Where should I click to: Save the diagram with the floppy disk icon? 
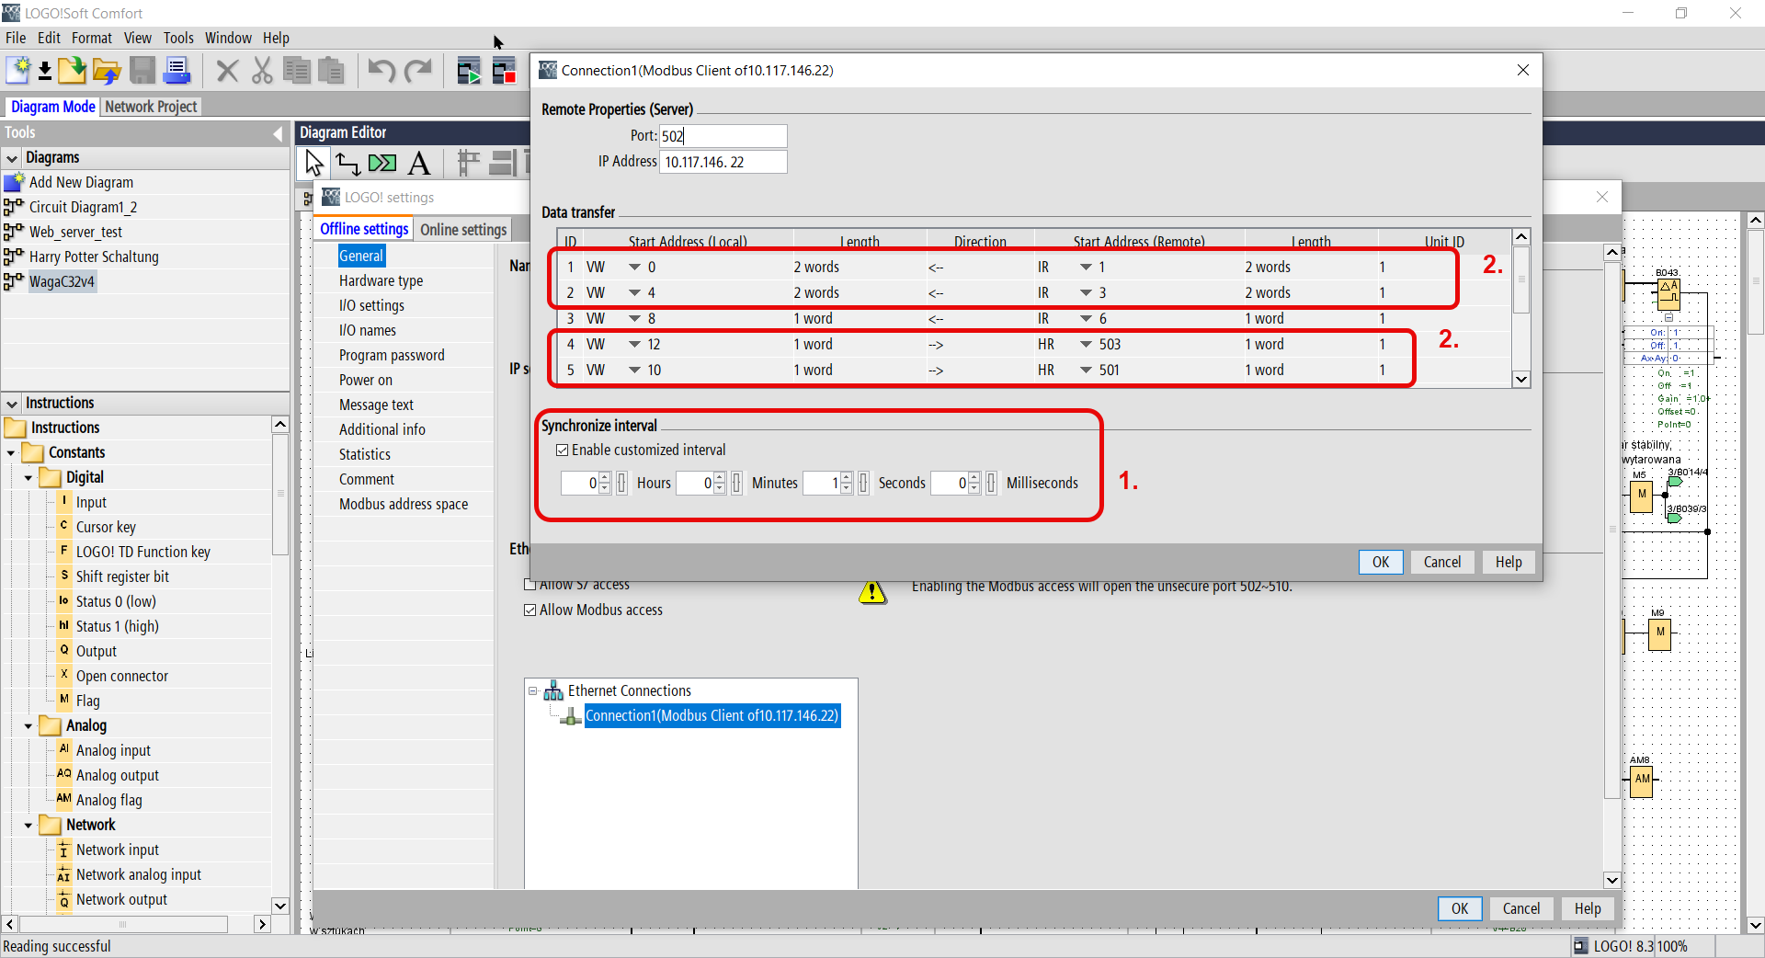tap(142, 71)
